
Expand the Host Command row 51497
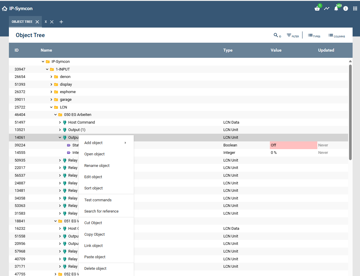pos(60,122)
